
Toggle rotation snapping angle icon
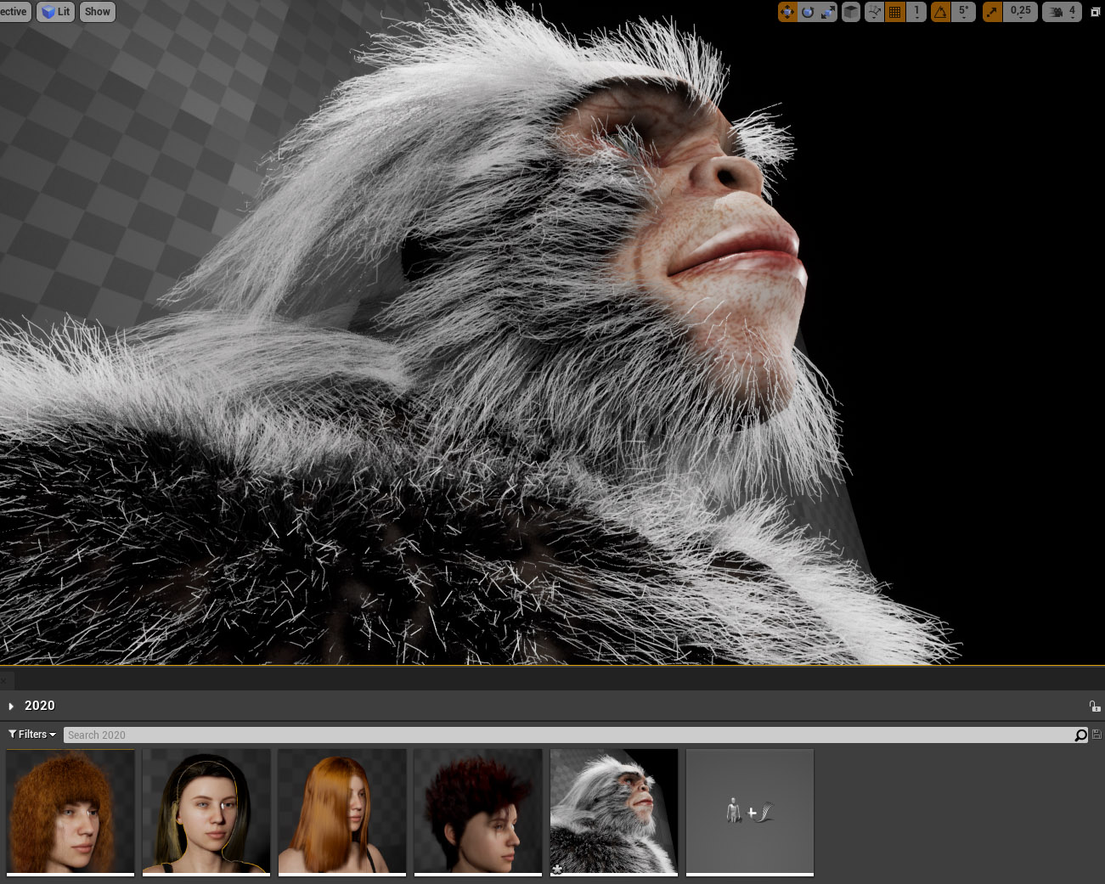click(x=940, y=12)
